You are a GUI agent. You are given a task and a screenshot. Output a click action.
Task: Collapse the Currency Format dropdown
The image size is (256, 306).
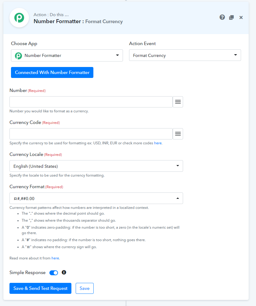point(96,198)
